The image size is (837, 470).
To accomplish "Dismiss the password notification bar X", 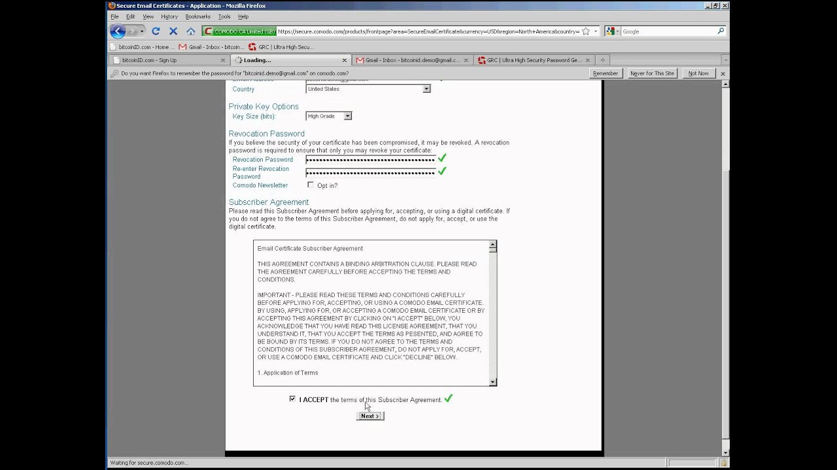I will point(723,74).
